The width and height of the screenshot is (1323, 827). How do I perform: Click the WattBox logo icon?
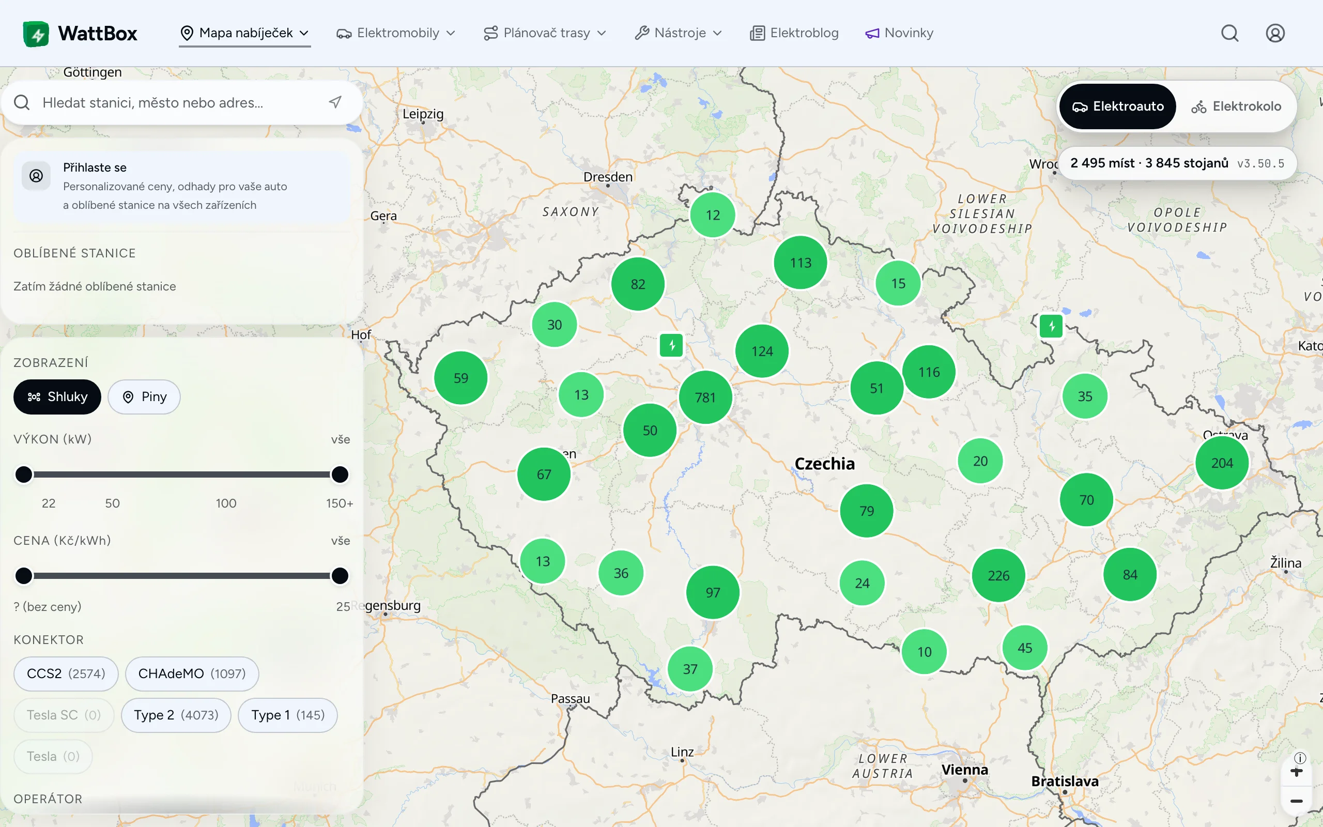pos(36,34)
